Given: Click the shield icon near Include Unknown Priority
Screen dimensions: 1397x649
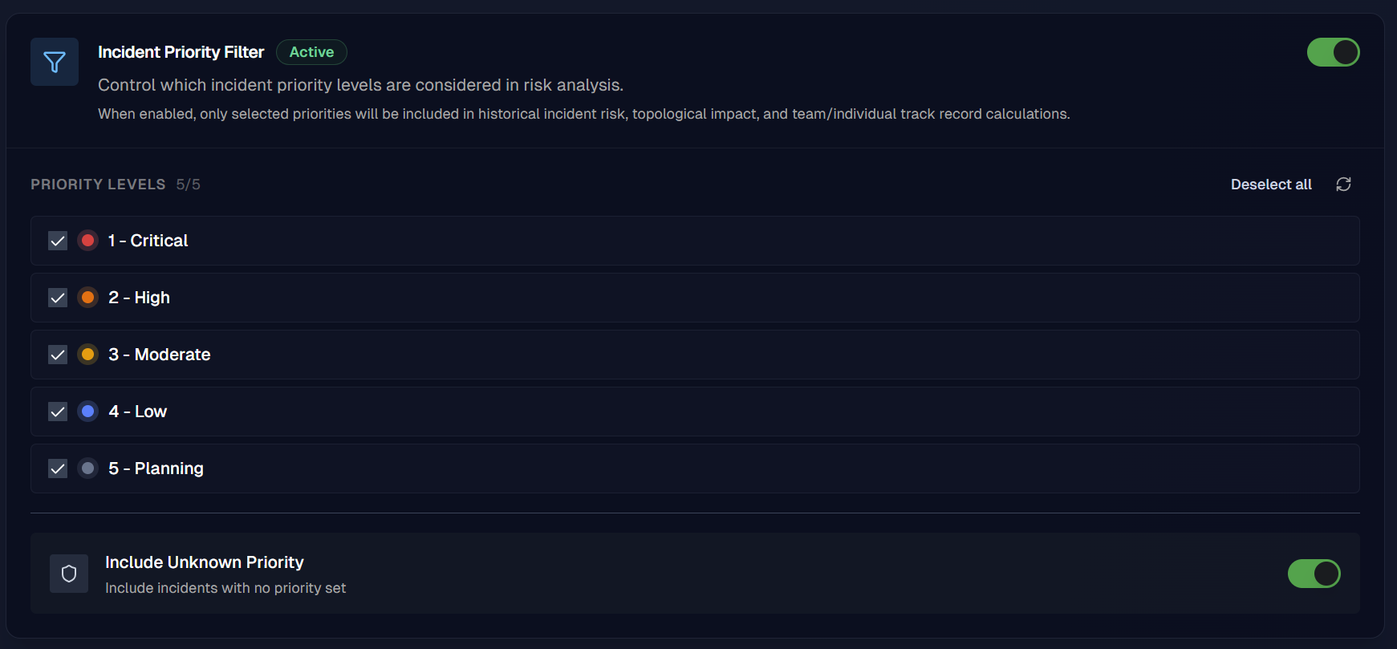Looking at the screenshot, I should [69, 573].
